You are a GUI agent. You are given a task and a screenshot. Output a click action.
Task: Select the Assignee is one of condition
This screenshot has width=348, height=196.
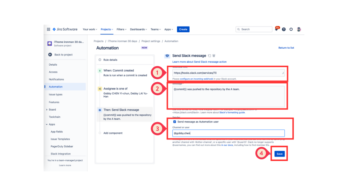point(125,92)
